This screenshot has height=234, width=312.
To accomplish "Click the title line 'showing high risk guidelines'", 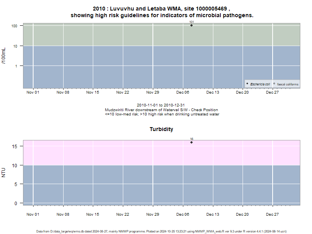I will click(x=162, y=15).
